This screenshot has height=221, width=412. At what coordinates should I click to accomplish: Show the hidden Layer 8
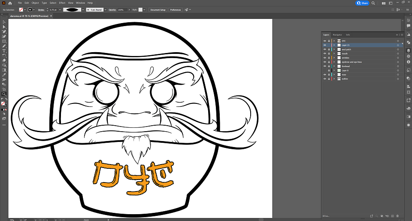tap(325, 71)
